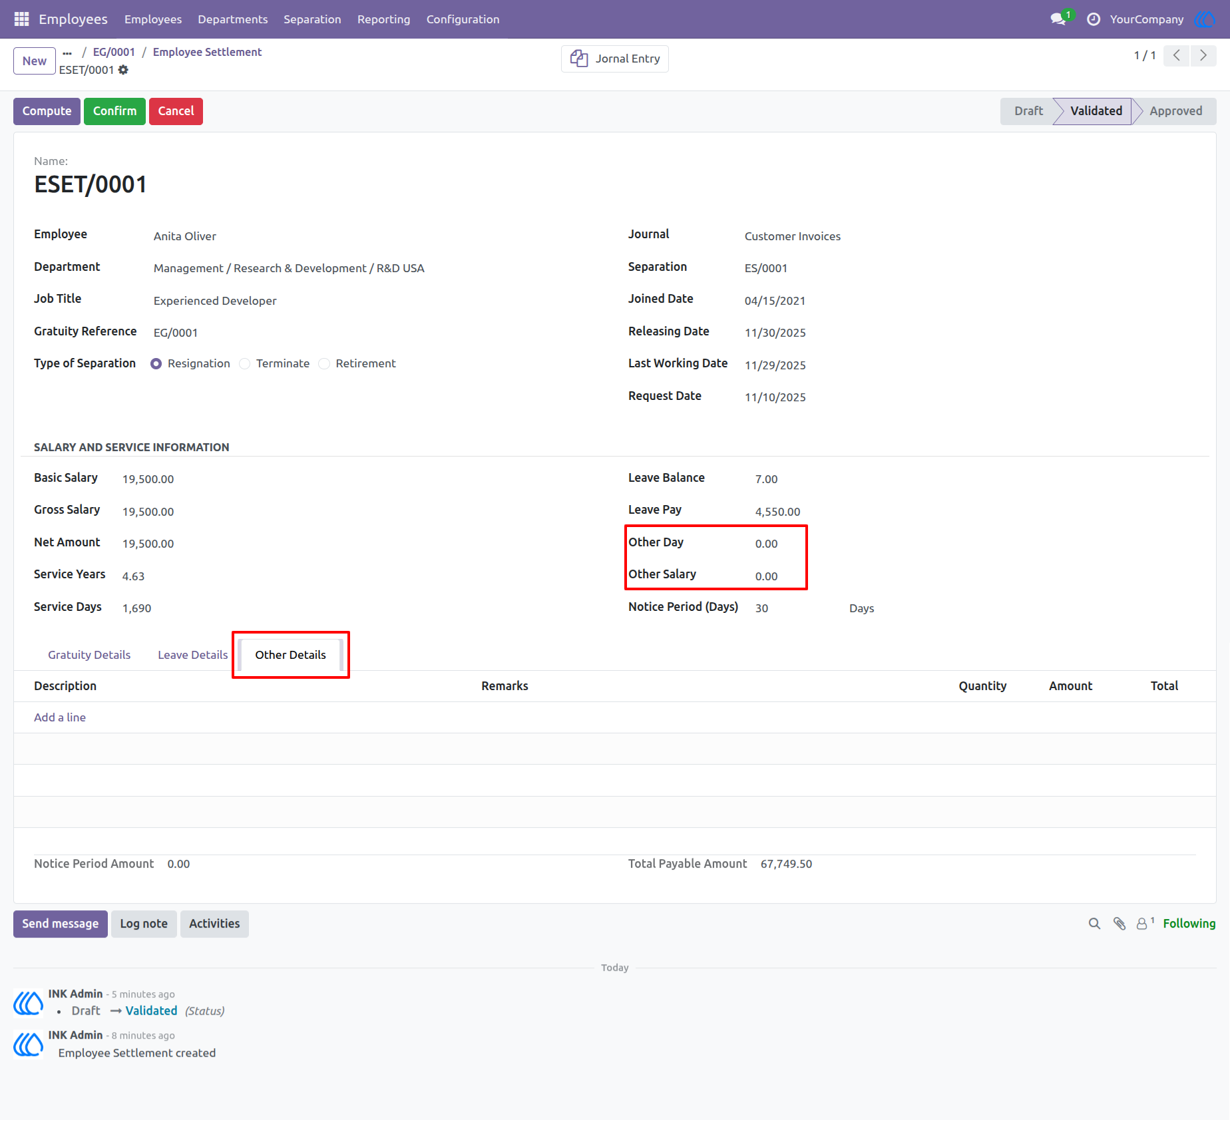Image resolution: width=1230 pixels, height=1122 pixels.
Task: Go to previous record with left arrow
Action: coord(1177,55)
